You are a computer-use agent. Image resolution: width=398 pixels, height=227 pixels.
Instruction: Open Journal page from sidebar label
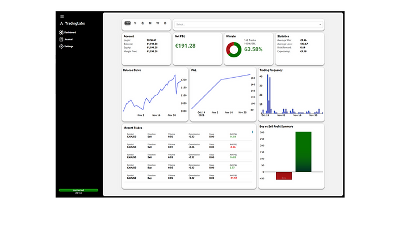[68, 40]
